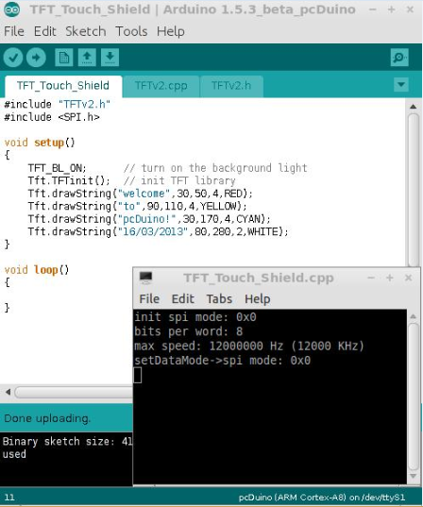Click 'void loop()' in the code
This screenshot has height=507, width=423.
37,270
